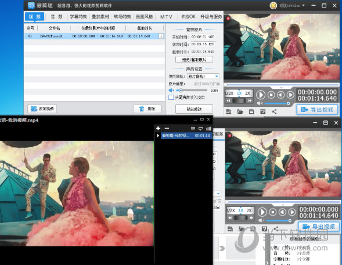Toggle 头尾声音淡入淡出 checkbox
The width and height of the screenshot is (342, 265).
click(x=171, y=98)
